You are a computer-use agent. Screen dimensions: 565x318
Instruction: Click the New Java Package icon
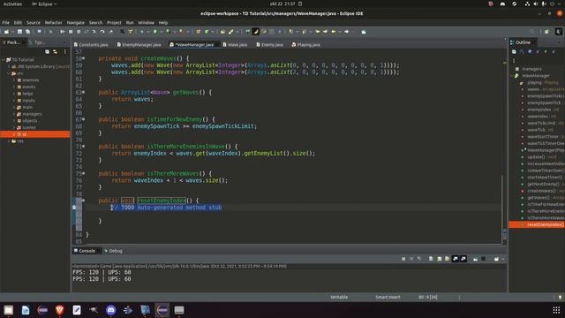point(198,32)
